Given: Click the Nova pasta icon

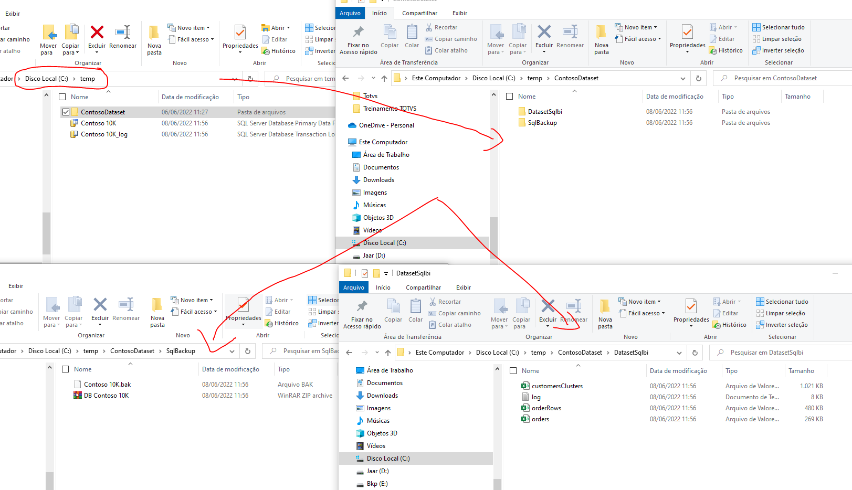Looking at the screenshot, I should 601,38.
